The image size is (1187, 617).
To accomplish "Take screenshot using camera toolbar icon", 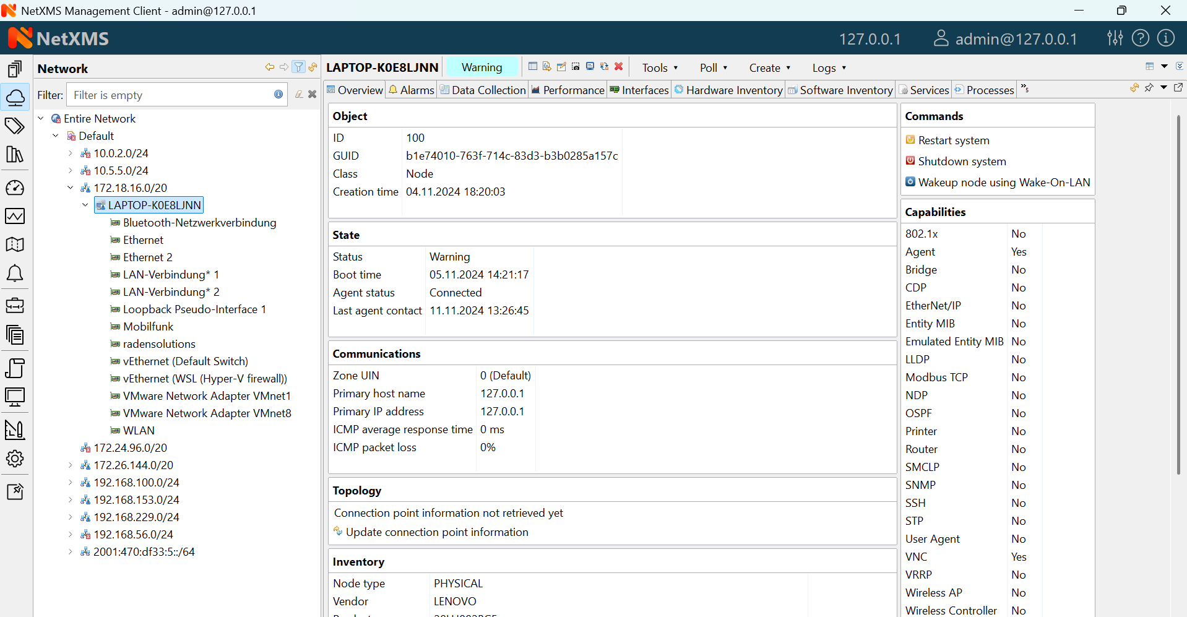I will [x=576, y=67].
